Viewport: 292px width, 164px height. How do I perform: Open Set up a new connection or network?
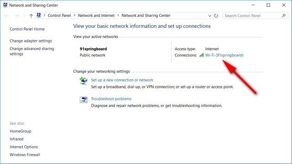click(x=122, y=80)
